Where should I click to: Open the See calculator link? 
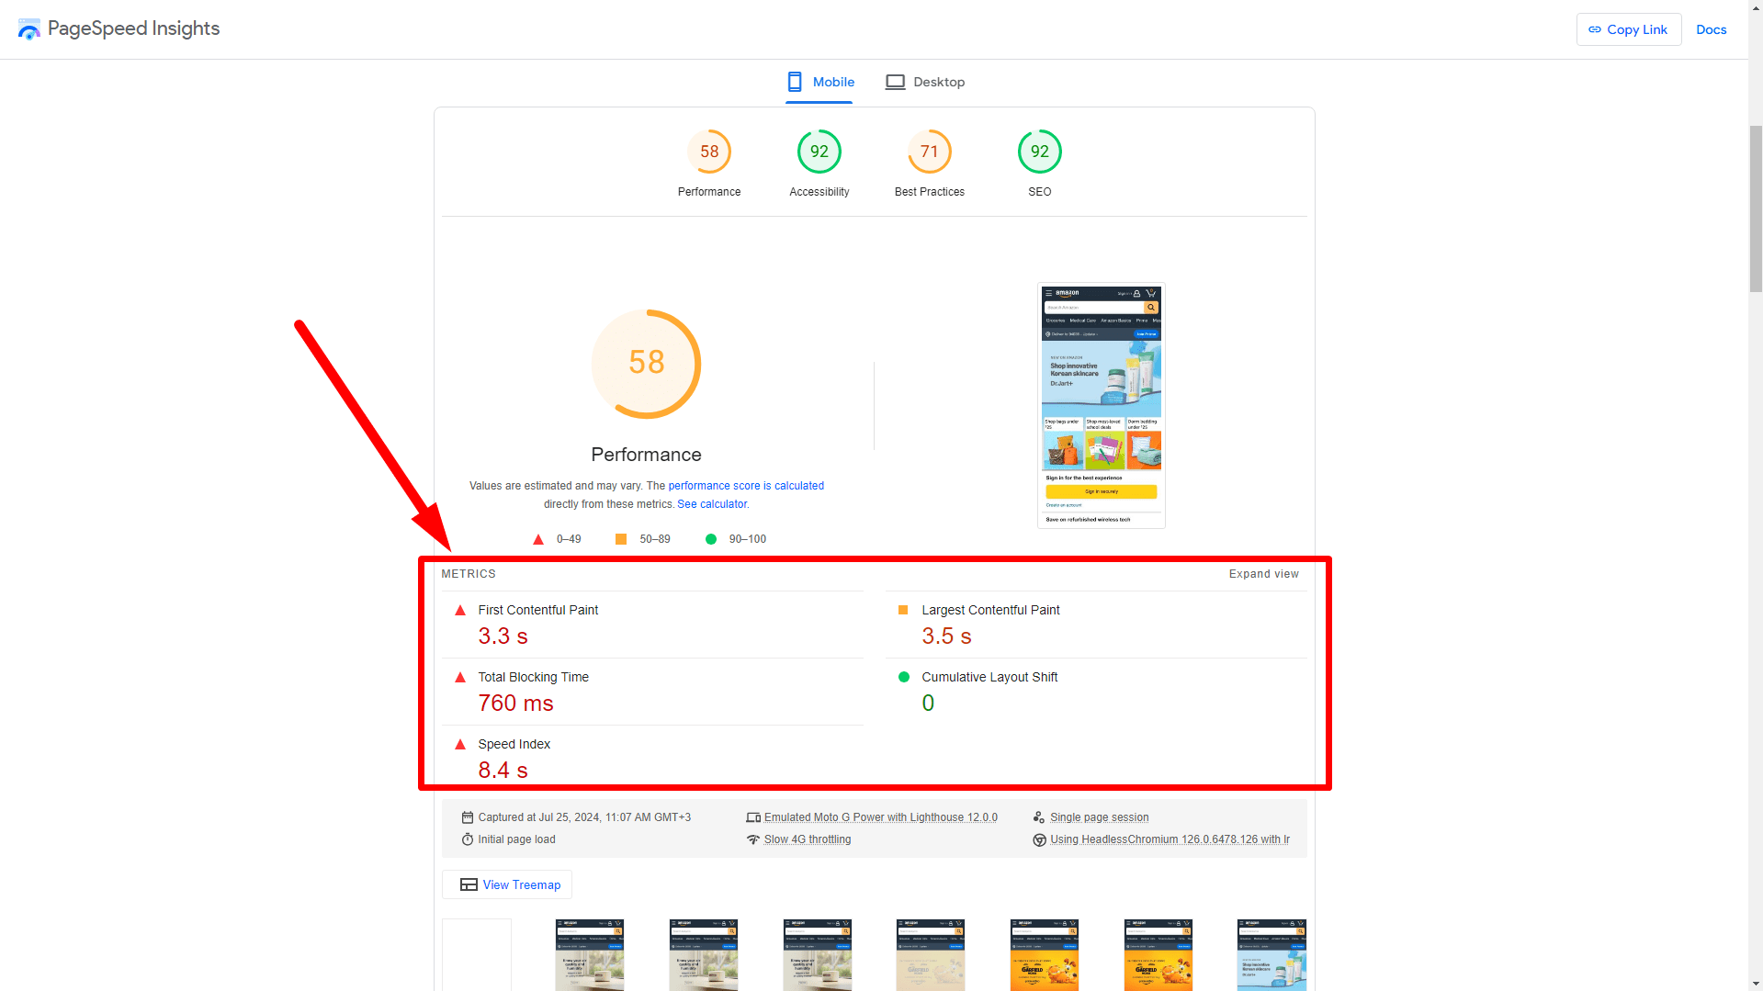click(712, 504)
